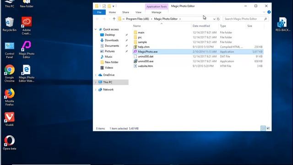Open the Recycle Bin desktop icon

point(10,24)
